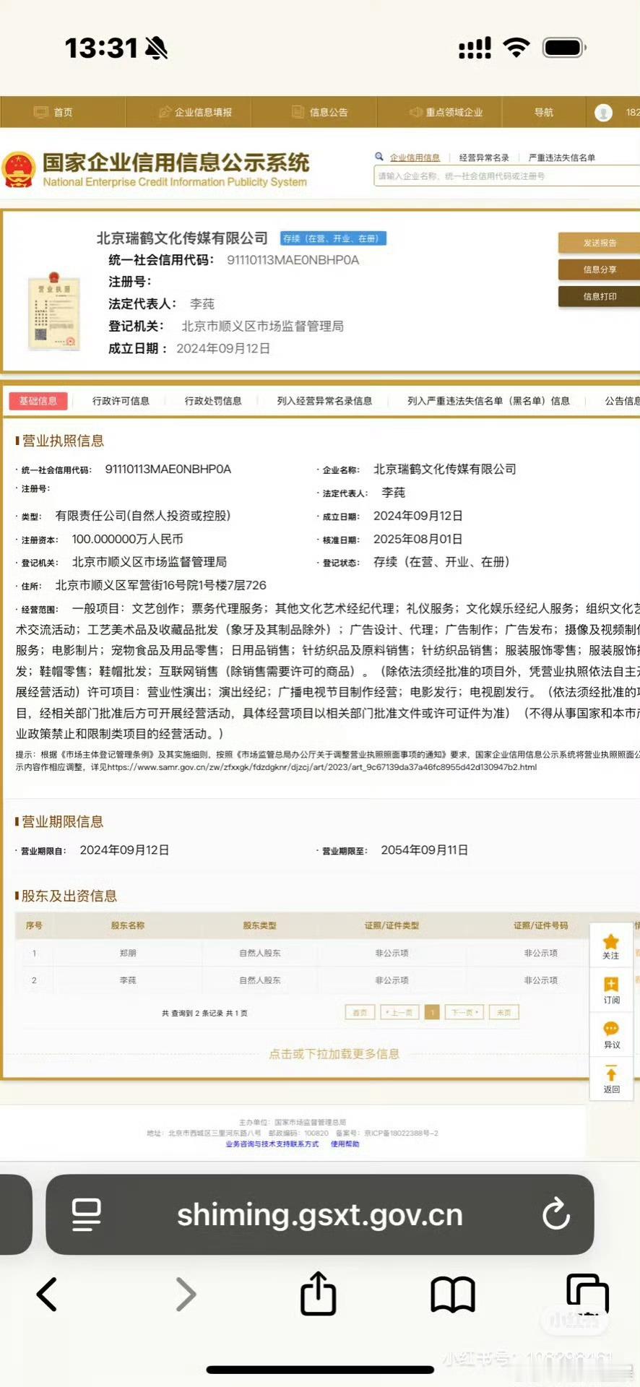This screenshot has height=1387, width=640.
Task: Click the search magnifier icon
Action: pyautogui.click(x=379, y=157)
